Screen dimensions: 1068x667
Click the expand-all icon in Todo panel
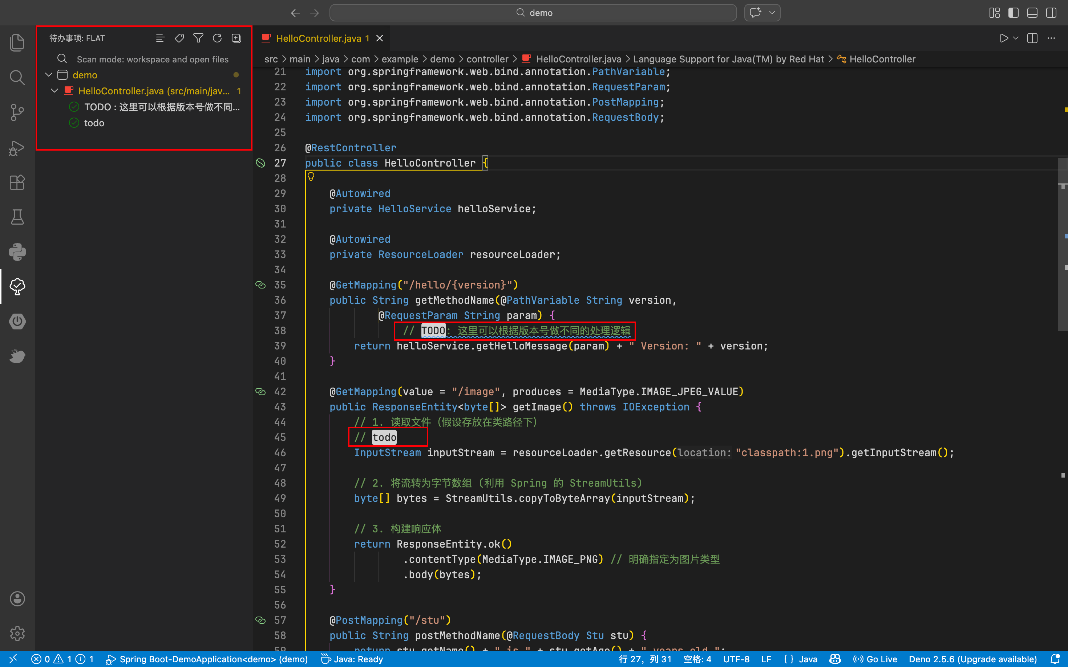point(236,38)
